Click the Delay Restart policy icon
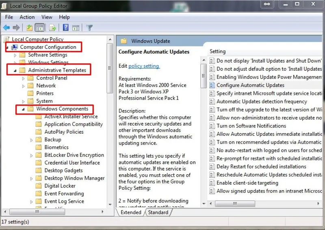This screenshot has height=230, width=325. 212,166
